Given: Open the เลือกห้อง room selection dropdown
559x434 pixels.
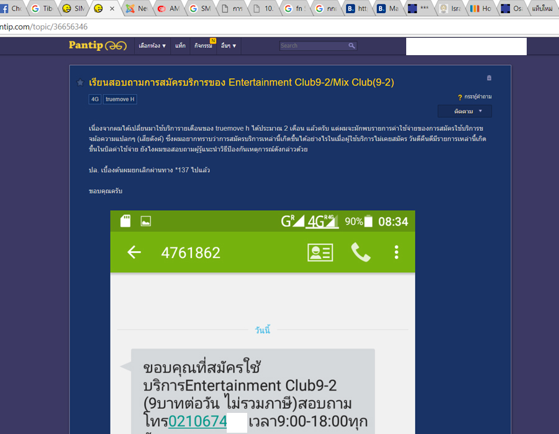Looking at the screenshot, I should [x=152, y=46].
